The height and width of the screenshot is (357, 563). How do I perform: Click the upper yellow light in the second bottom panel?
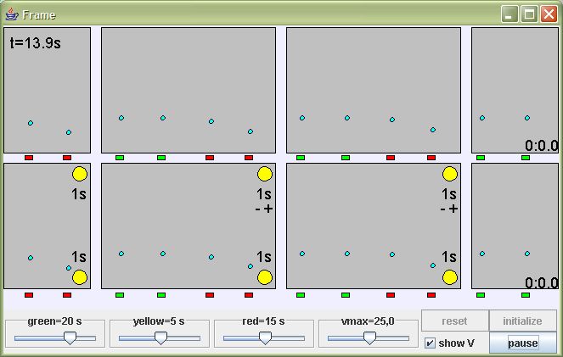coord(265,174)
